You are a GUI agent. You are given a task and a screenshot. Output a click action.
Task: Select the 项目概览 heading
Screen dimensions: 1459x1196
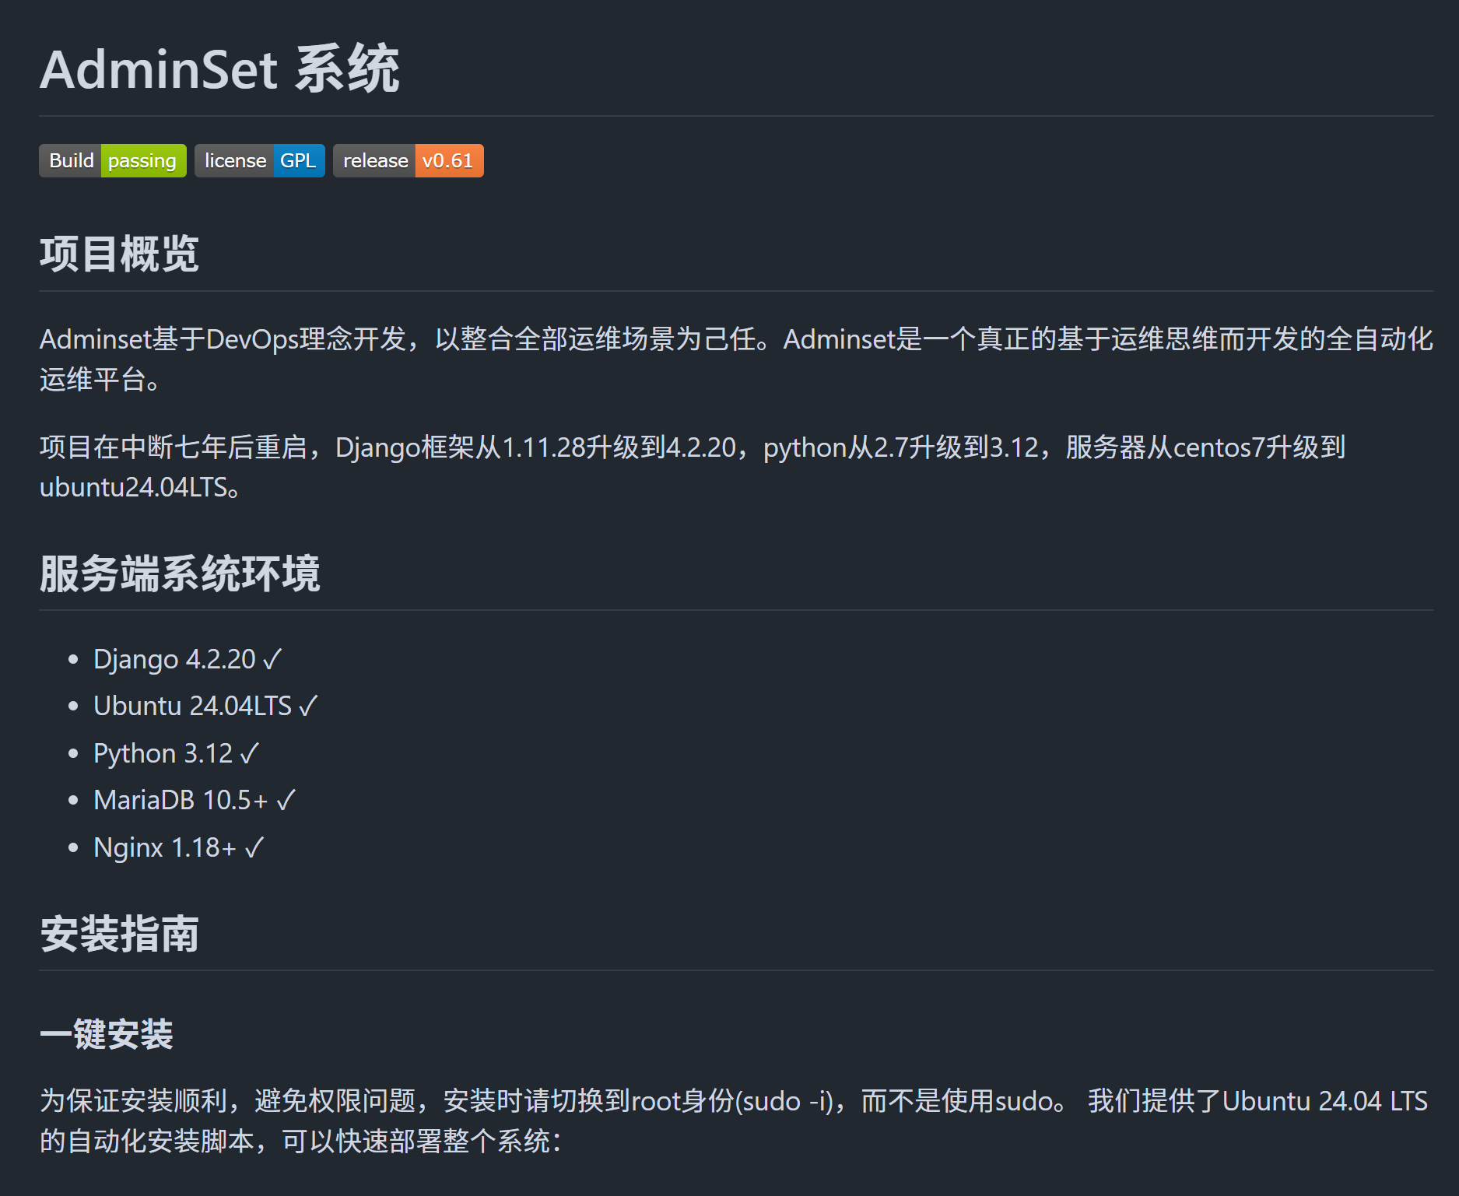(x=119, y=254)
